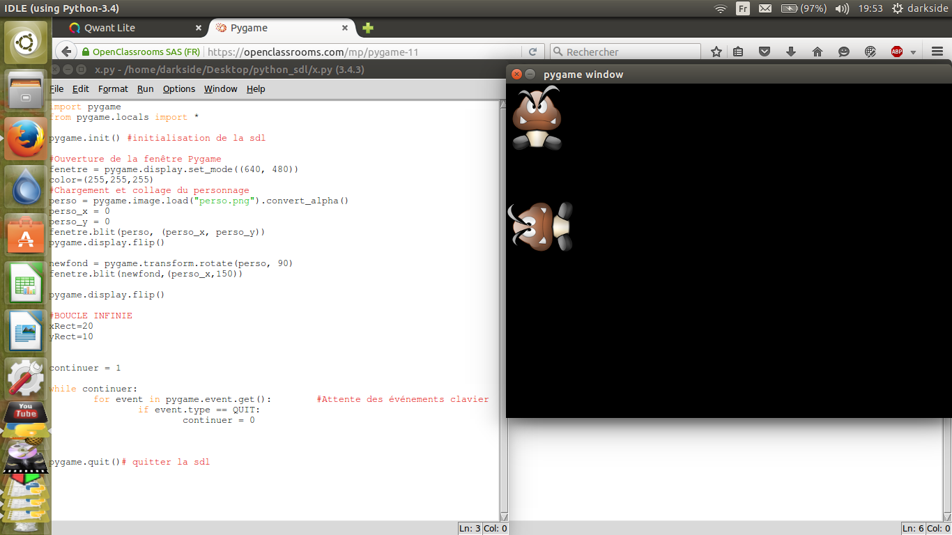Open a new browser tab with the plus
This screenshot has width=952, height=535.
coord(367,29)
